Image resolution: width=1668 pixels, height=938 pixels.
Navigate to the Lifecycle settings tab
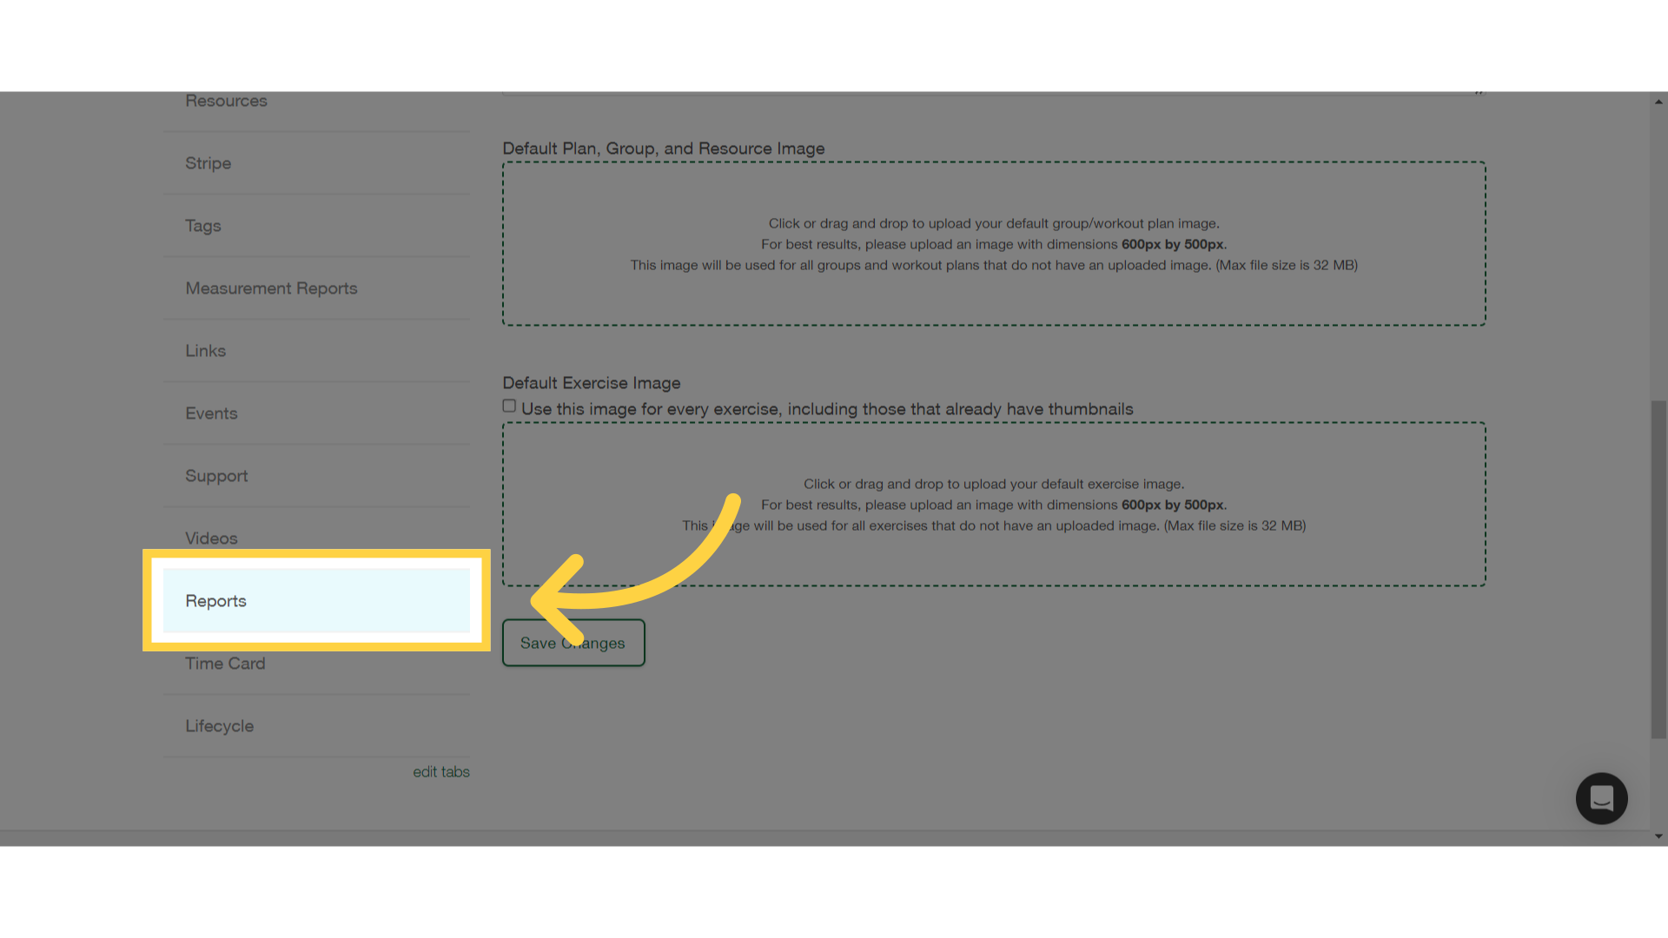pos(219,725)
